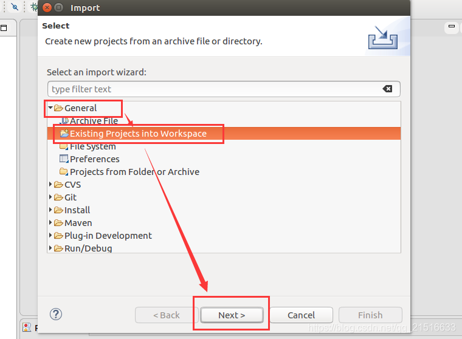Screen dimensions: 462x339
Task: Select the General folder label
Action: click(80, 108)
